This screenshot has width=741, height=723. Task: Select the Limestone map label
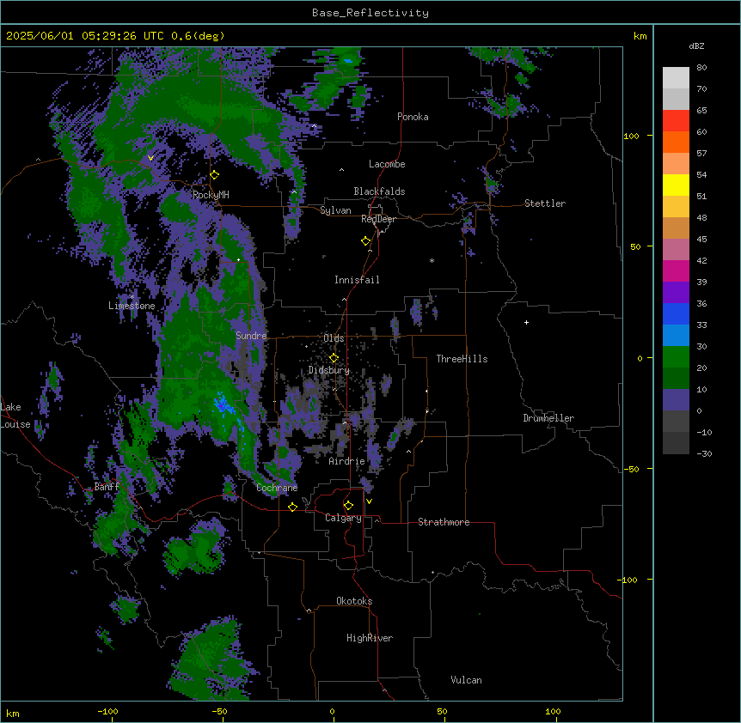(132, 306)
